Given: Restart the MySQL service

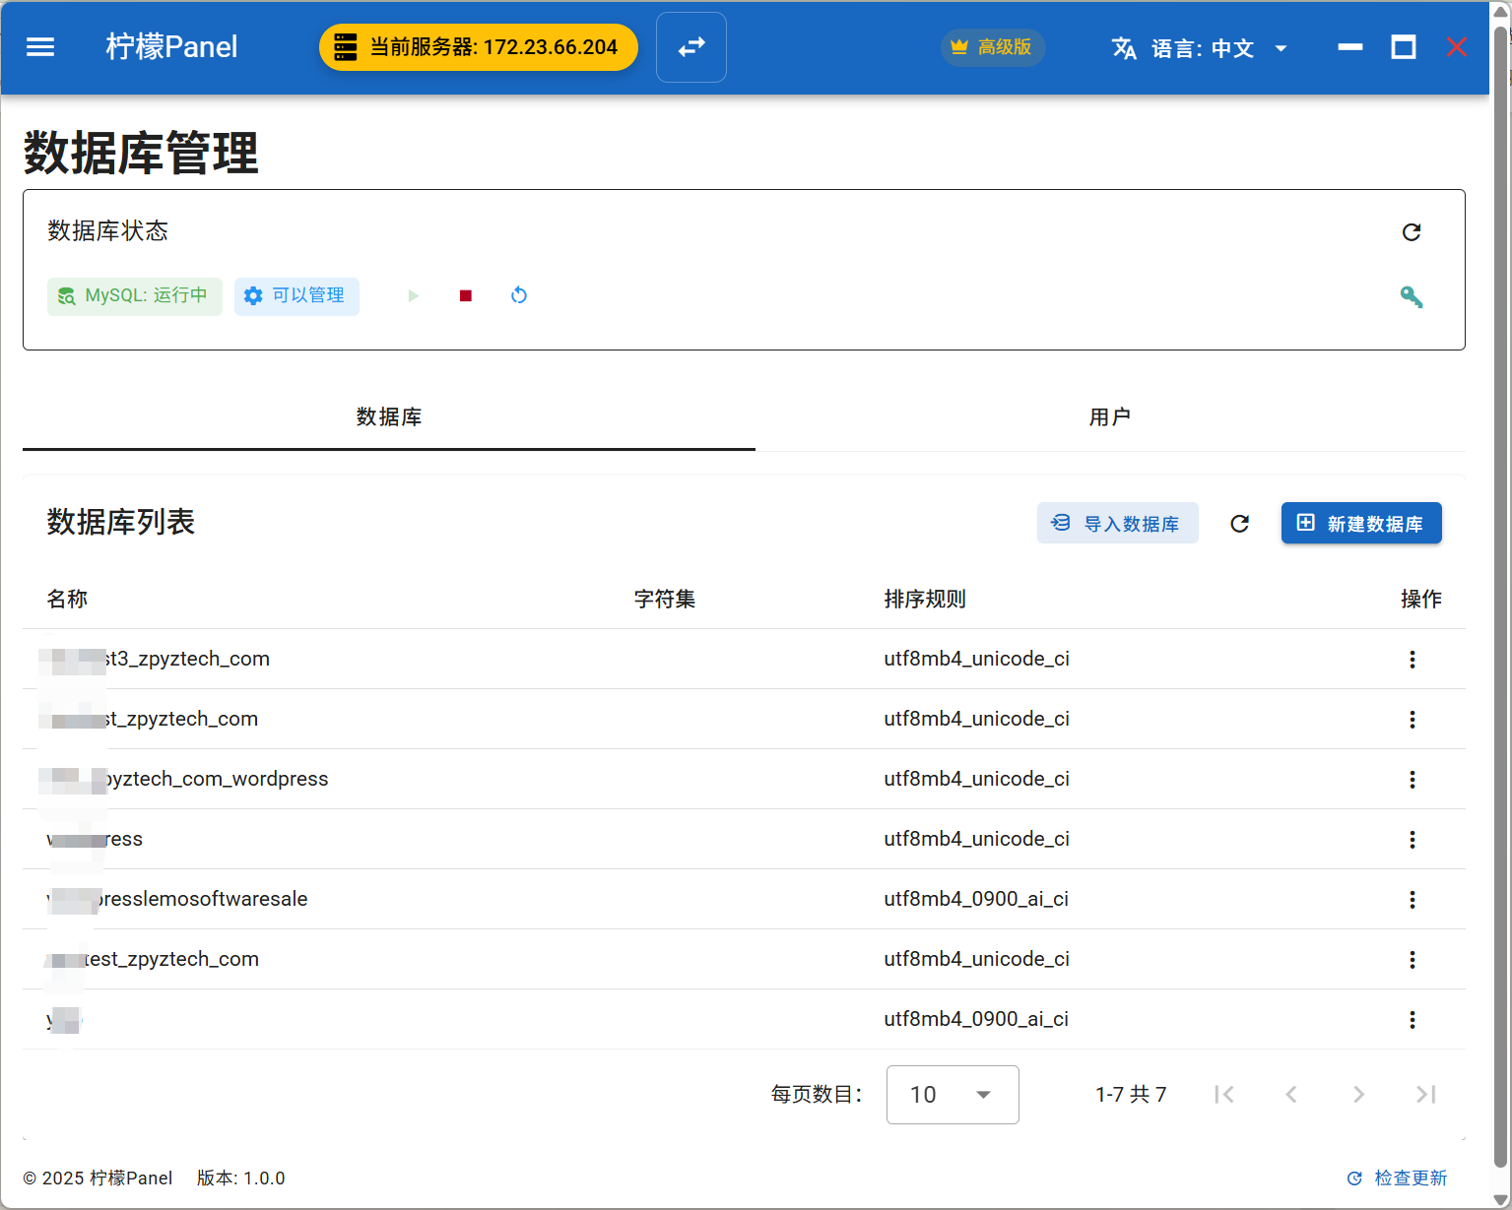Looking at the screenshot, I should pyautogui.click(x=519, y=295).
